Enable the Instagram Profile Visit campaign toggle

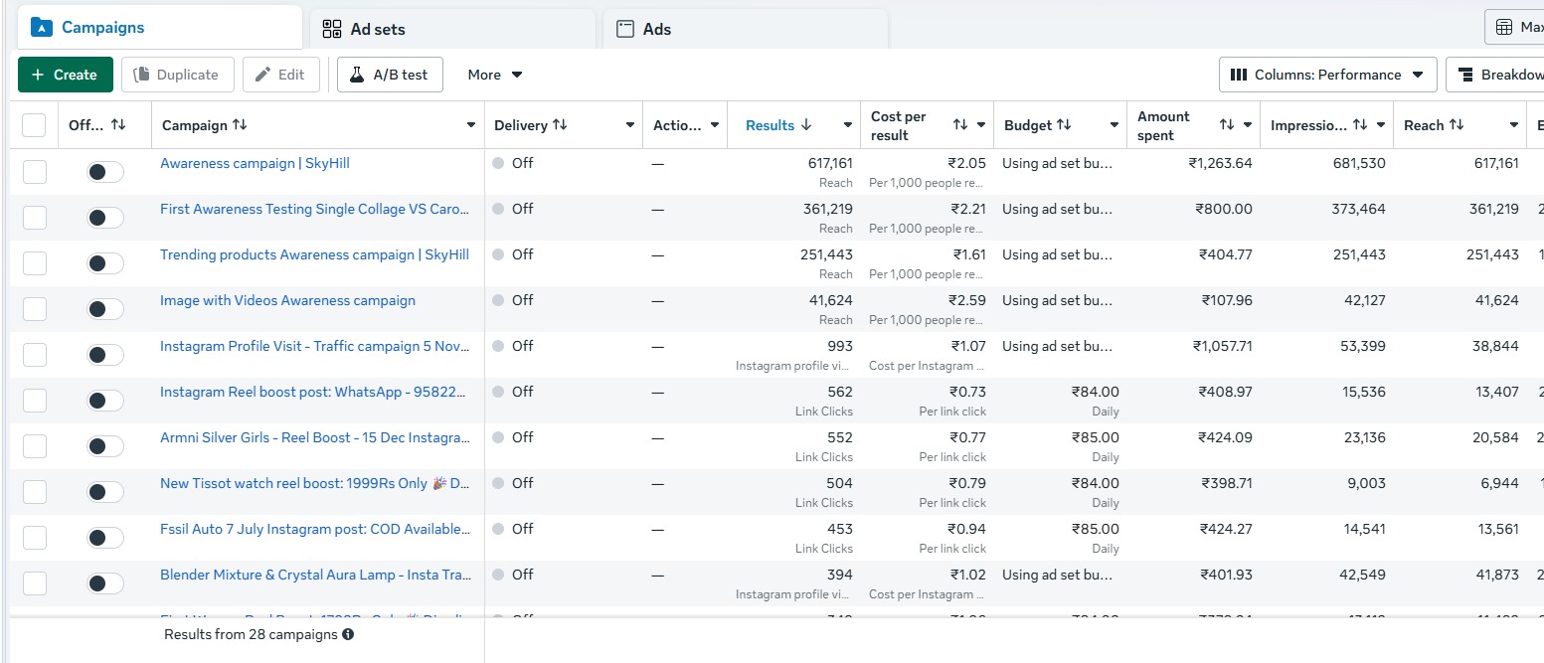tap(105, 355)
